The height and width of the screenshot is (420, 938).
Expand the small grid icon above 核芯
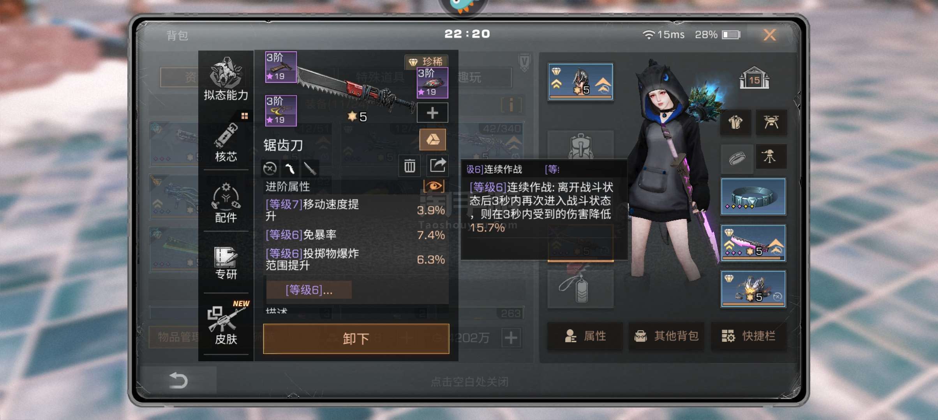click(x=244, y=116)
